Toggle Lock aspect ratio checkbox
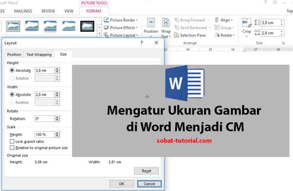Viewport: 293px width, 191px height. [12, 141]
